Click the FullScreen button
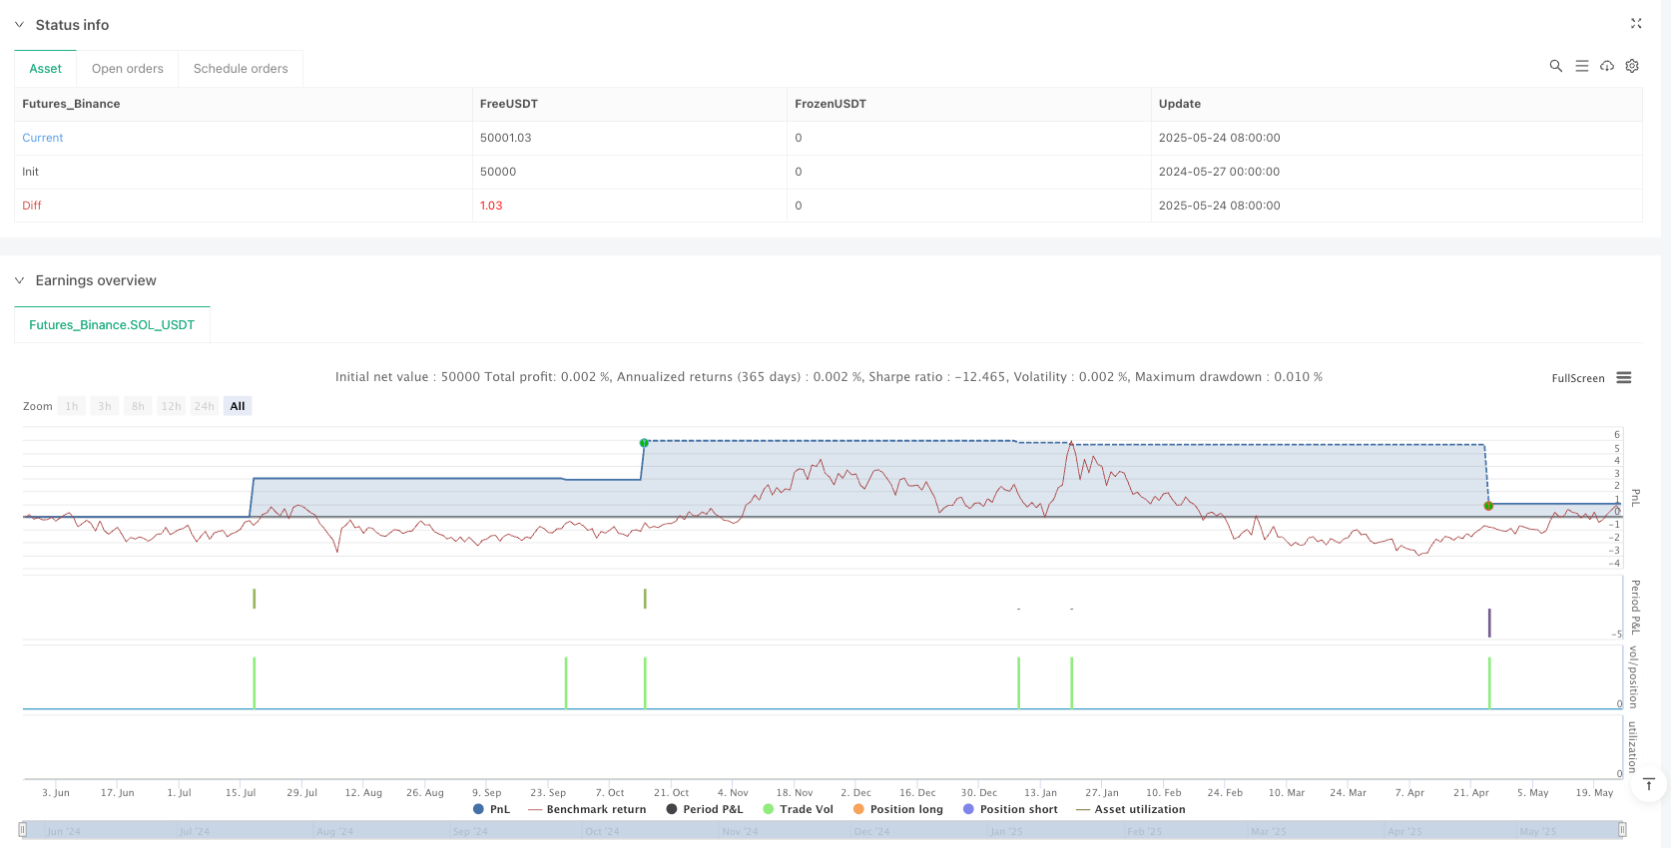 click(x=1577, y=378)
